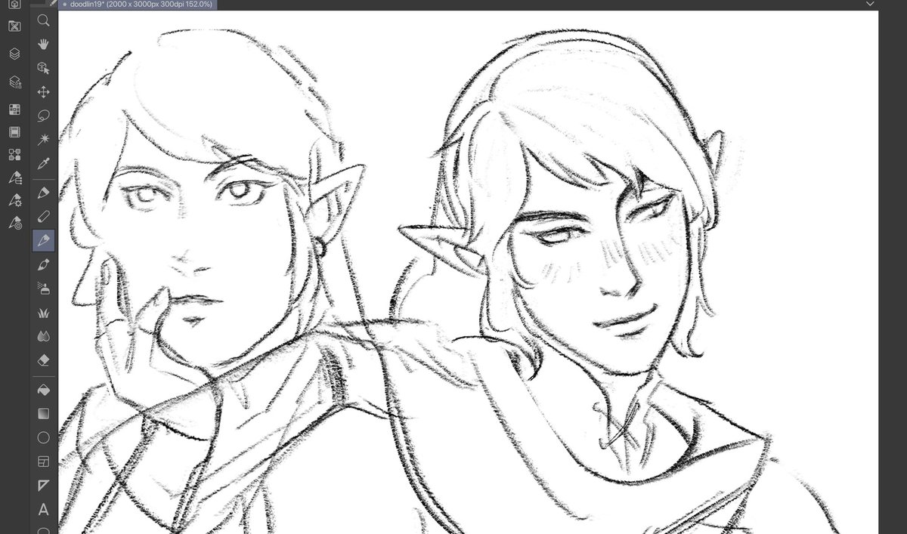Select the Text 'A' tool
Screen dimensions: 907x534
pos(43,509)
